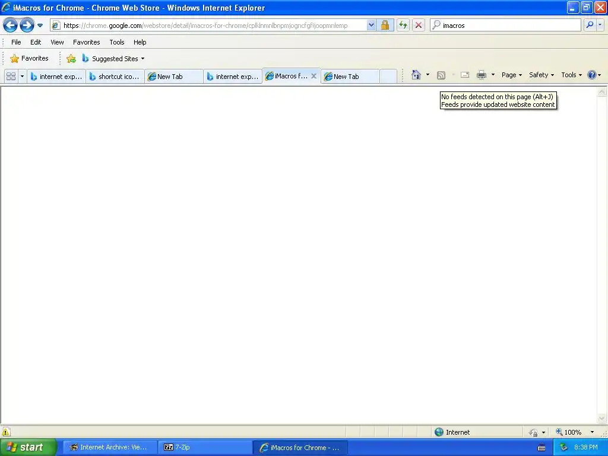Screen dimensions: 608x456
Task: Switch to the shortcut ico... tab
Action: (x=115, y=77)
